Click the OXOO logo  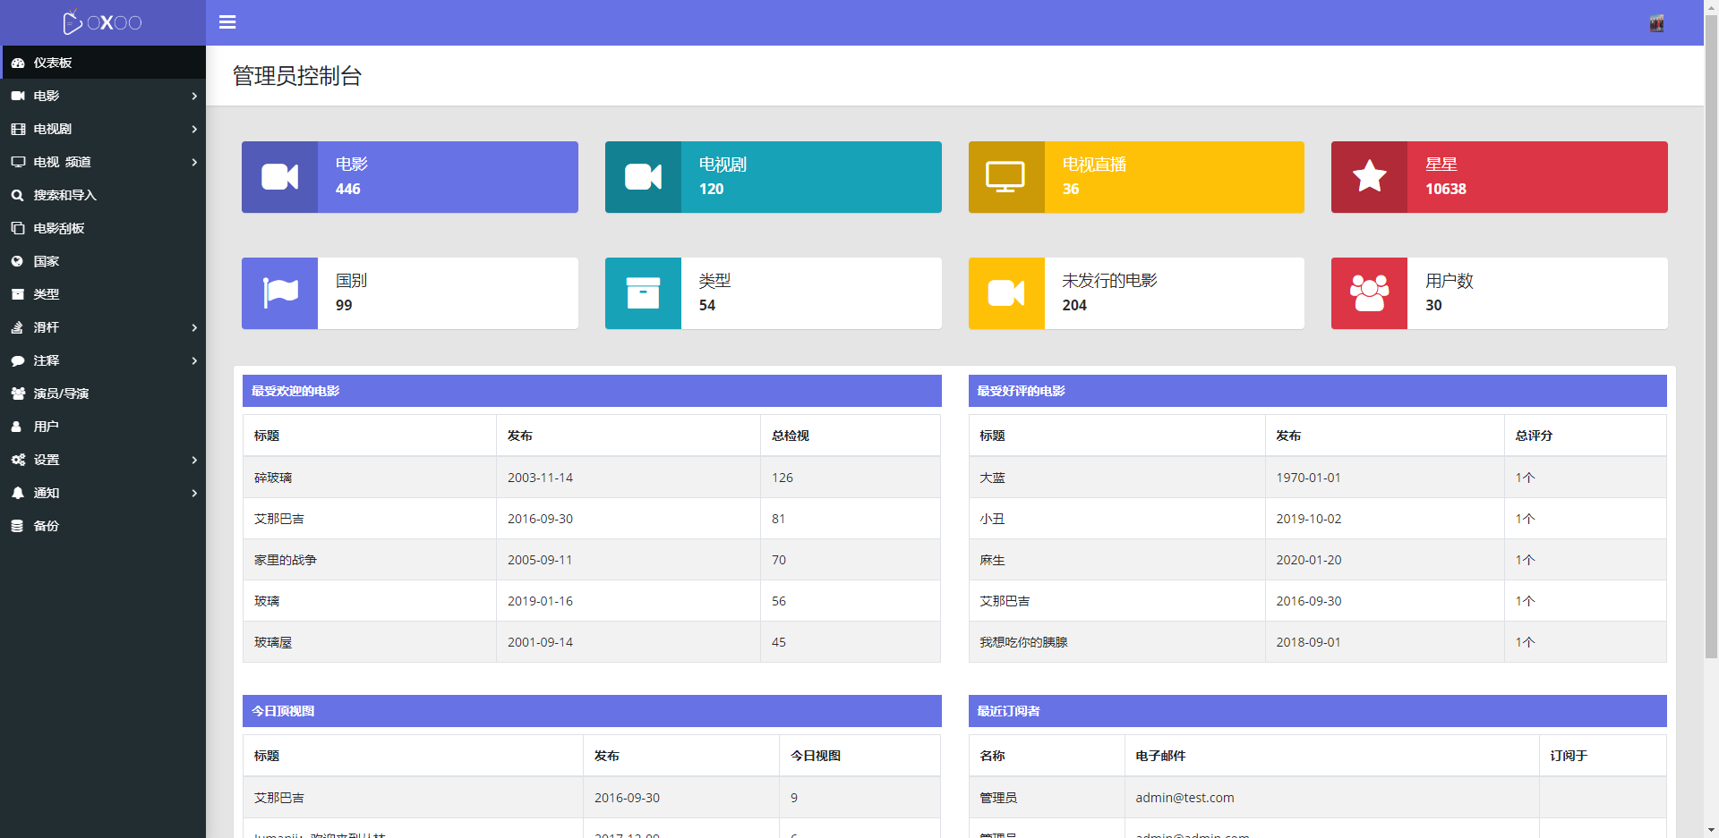tap(103, 22)
